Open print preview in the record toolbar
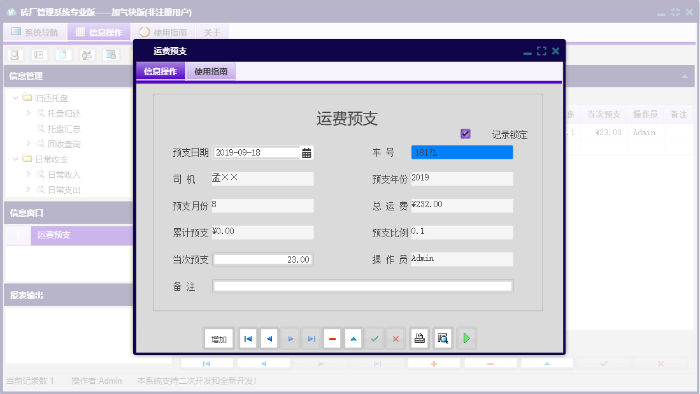 pos(443,339)
